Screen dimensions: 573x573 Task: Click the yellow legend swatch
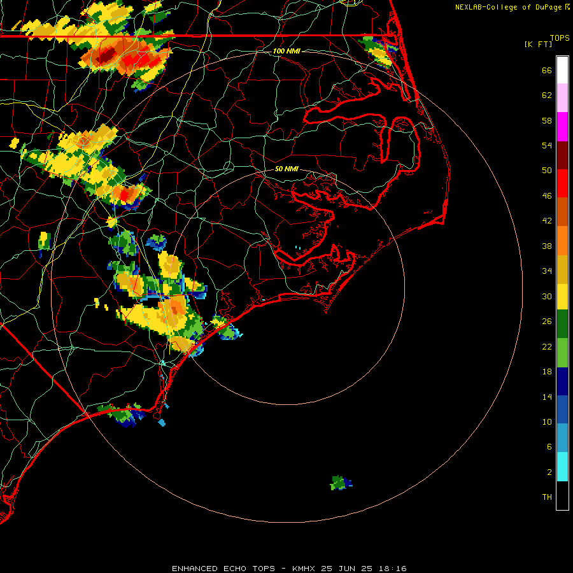pyautogui.click(x=562, y=297)
